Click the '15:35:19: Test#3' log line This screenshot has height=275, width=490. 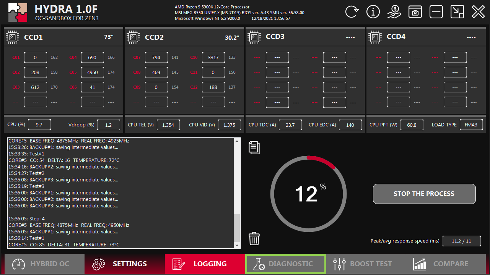tap(26, 186)
